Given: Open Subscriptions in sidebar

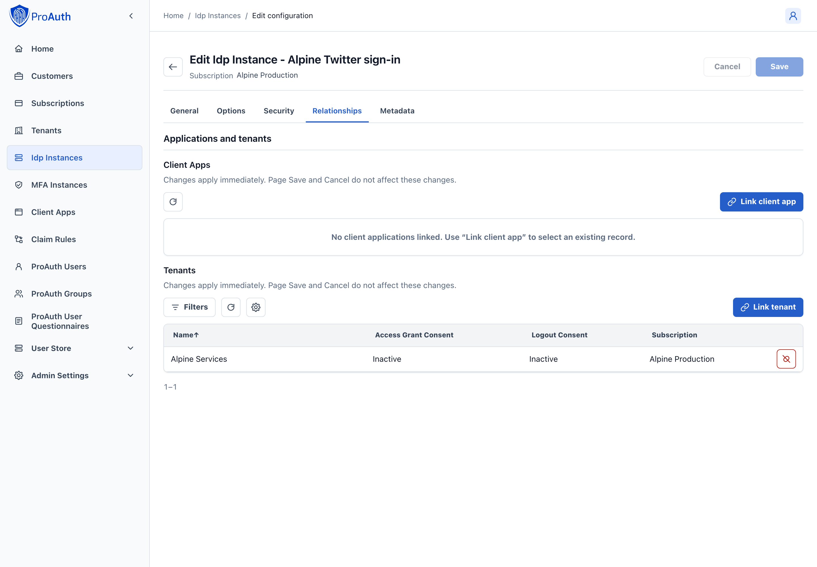Looking at the screenshot, I should (x=74, y=103).
